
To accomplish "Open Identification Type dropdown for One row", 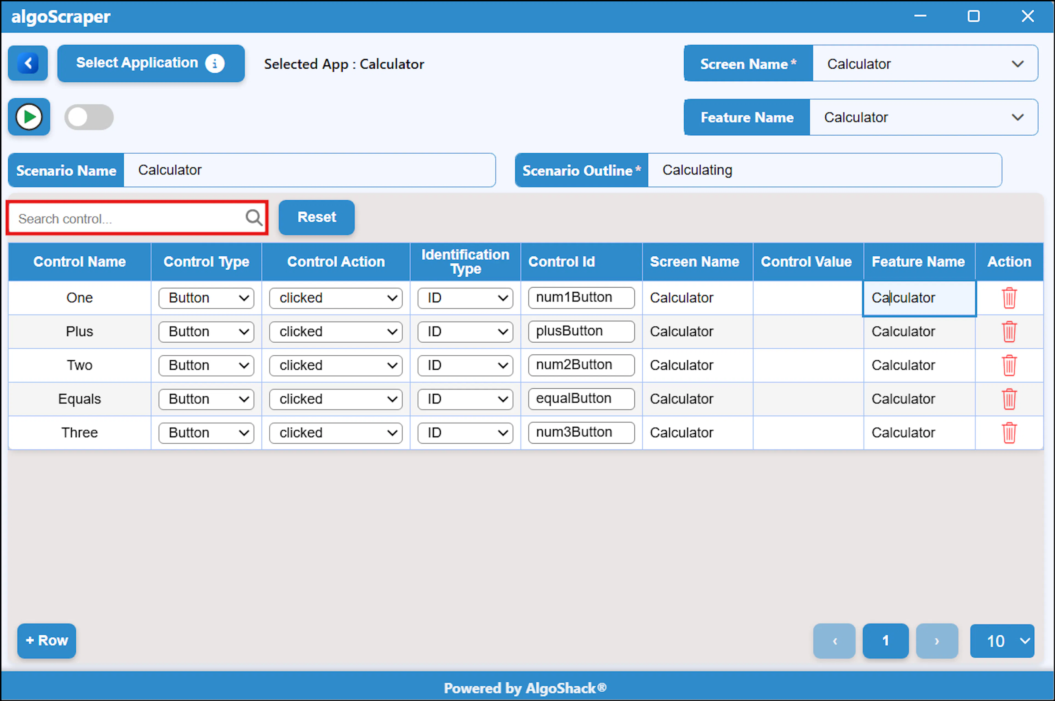I will click(x=465, y=298).
